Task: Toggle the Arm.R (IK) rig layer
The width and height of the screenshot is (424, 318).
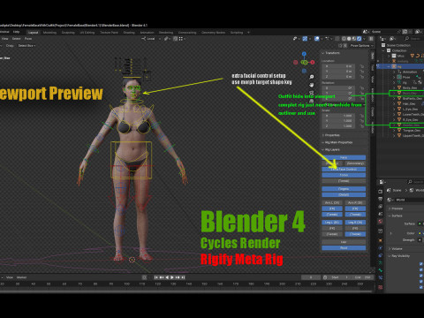Action: [355, 202]
